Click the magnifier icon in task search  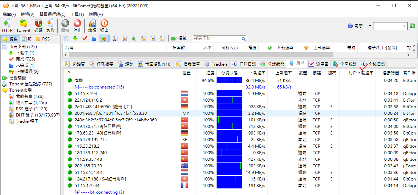click(x=244, y=39)
